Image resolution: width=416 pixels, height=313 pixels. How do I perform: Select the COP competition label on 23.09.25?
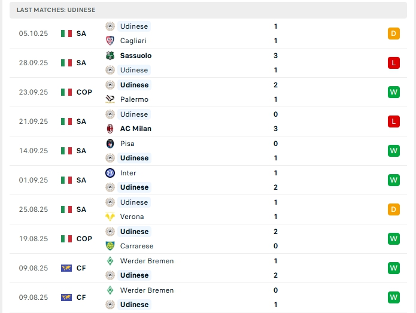[x=84, y=92]
